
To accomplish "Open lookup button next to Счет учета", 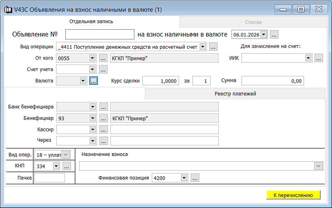I will tap(103, 69).
